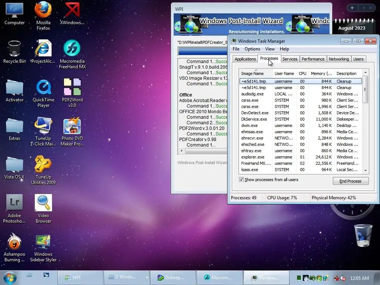The width and height of the screenshot is (380, 285).
Task: Open the Options menu in Task Manager
Action: click(252, 49)
